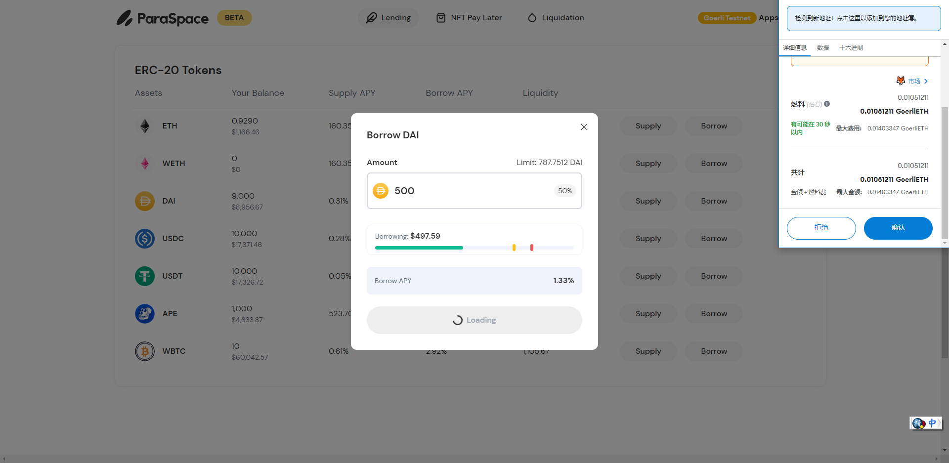Click the gas estimate info icon
Screen dimensions: 949x463
[x=827, y=104]
